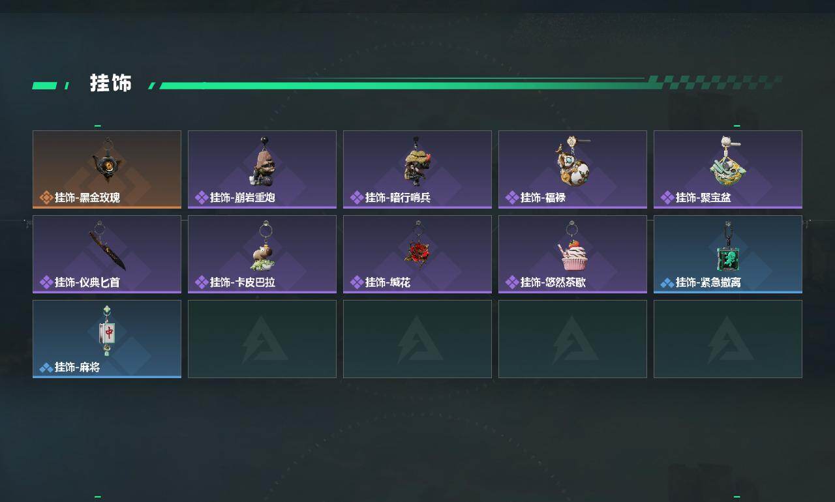Click the blue rarity icon beside 麻将
835x502 pixels.
(x=46, y=368)
